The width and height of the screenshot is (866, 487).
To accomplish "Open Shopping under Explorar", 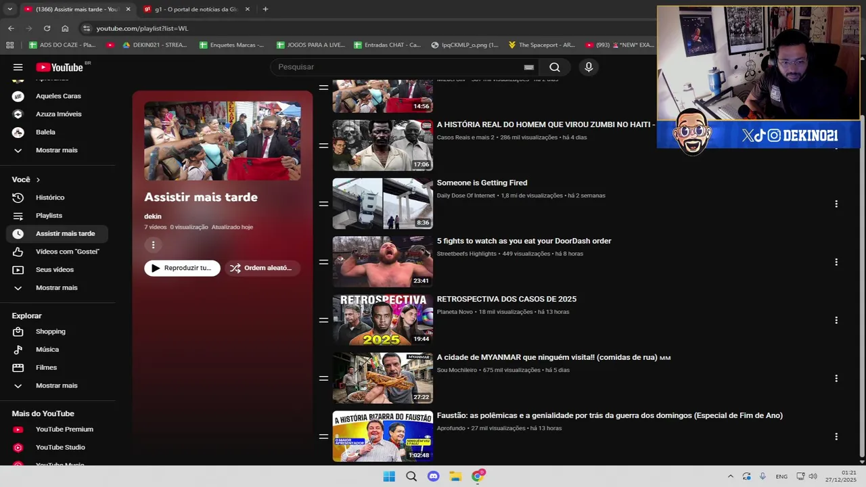I will [58, 331].
